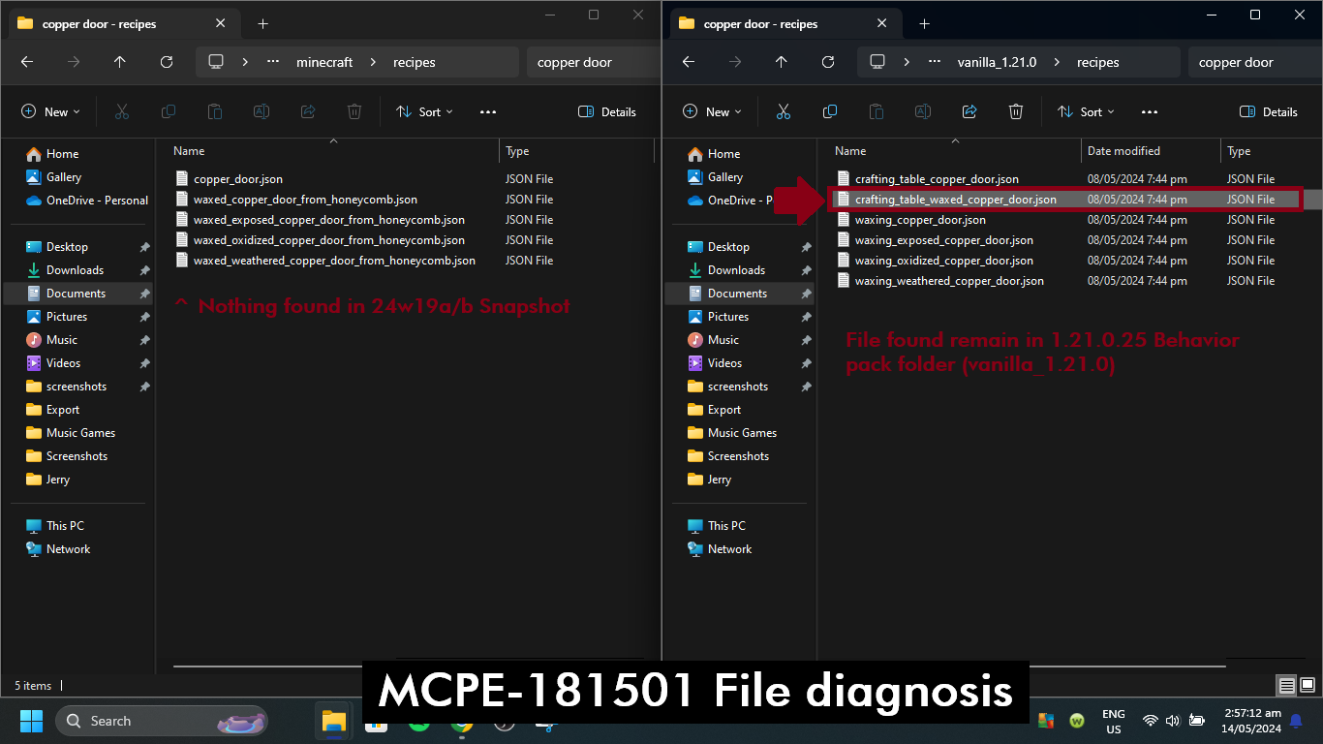Viewport: 1323px width, 744px height.
Task: Show hidden breadcrumb folders in left address bar
Action: pyautogui.click(x=273, y=62)
